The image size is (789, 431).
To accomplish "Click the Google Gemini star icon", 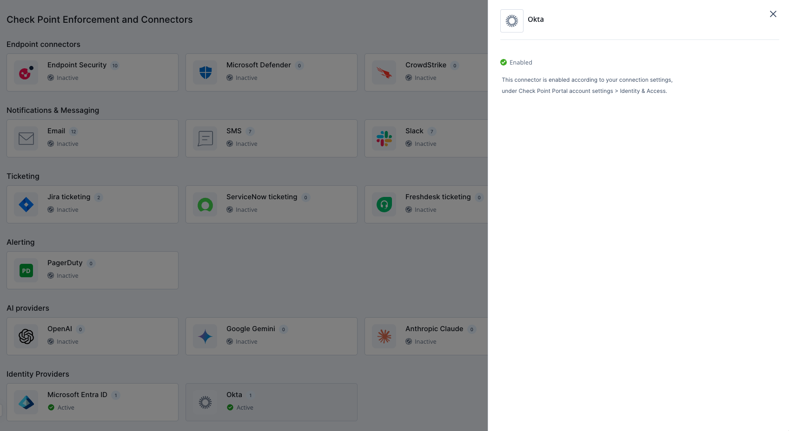I will click(x=205, y=336).
